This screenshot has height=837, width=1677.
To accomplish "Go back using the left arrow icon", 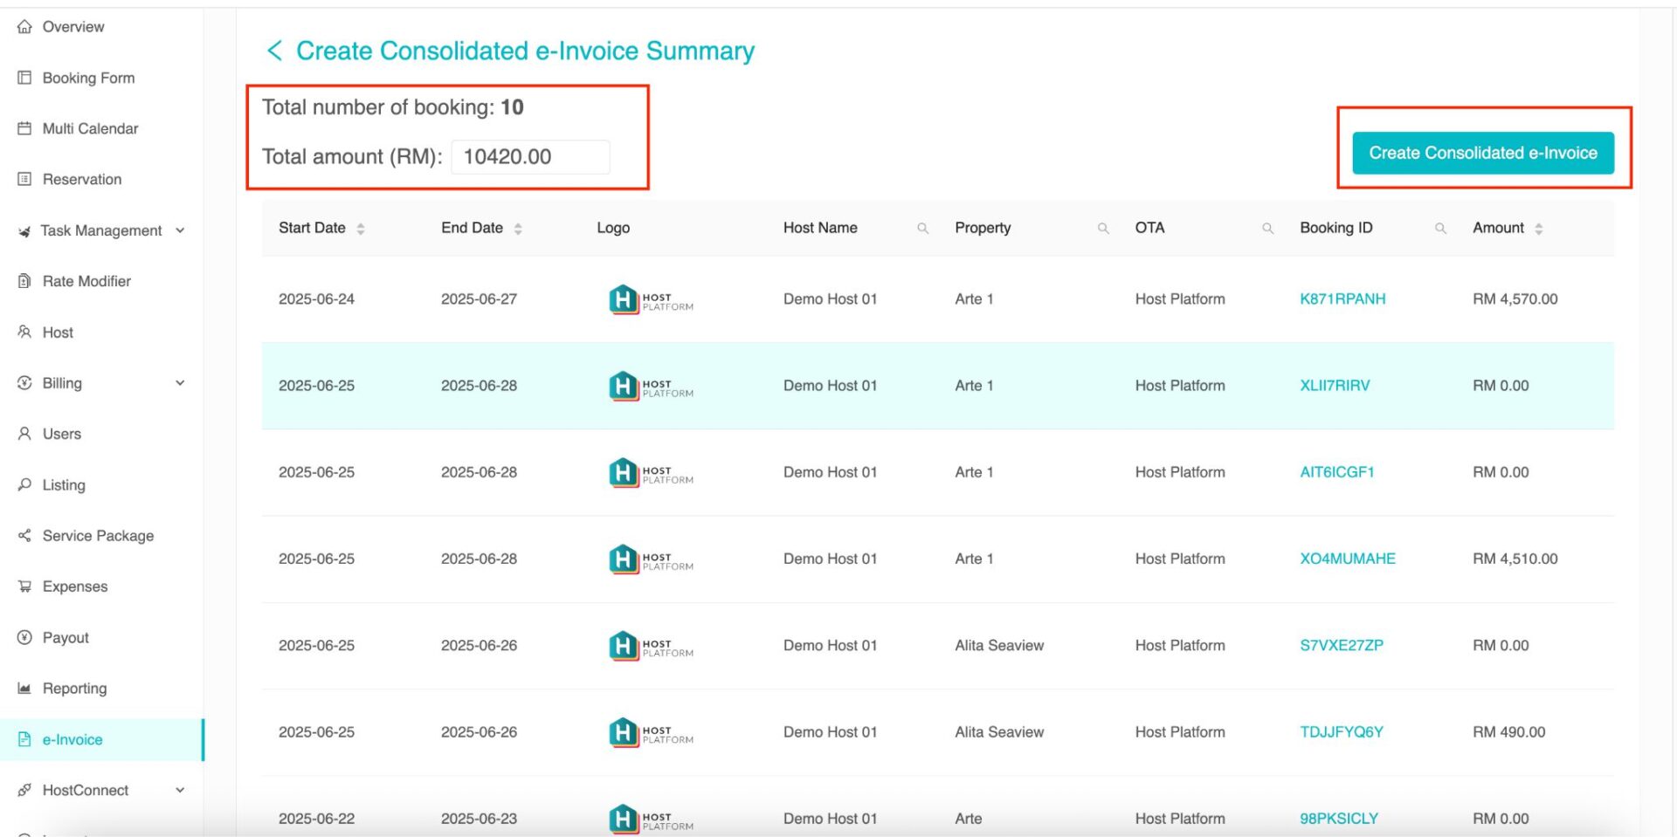I will click(274, 51).
